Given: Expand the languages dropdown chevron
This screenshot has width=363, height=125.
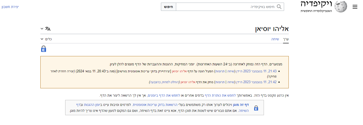Looking at the screenshot, I should [x=42, y=29].
